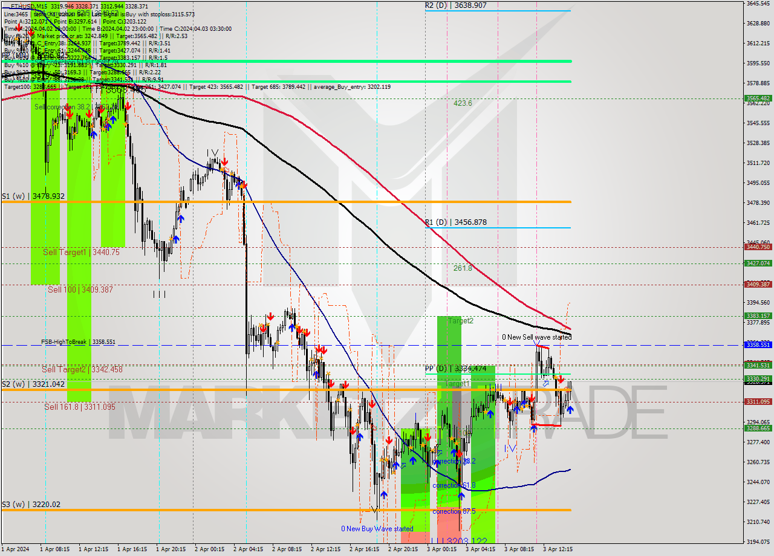The image size is (774, 556).
Task: Click the 3244.070 price scale value
Action: (x=758, y=482)
